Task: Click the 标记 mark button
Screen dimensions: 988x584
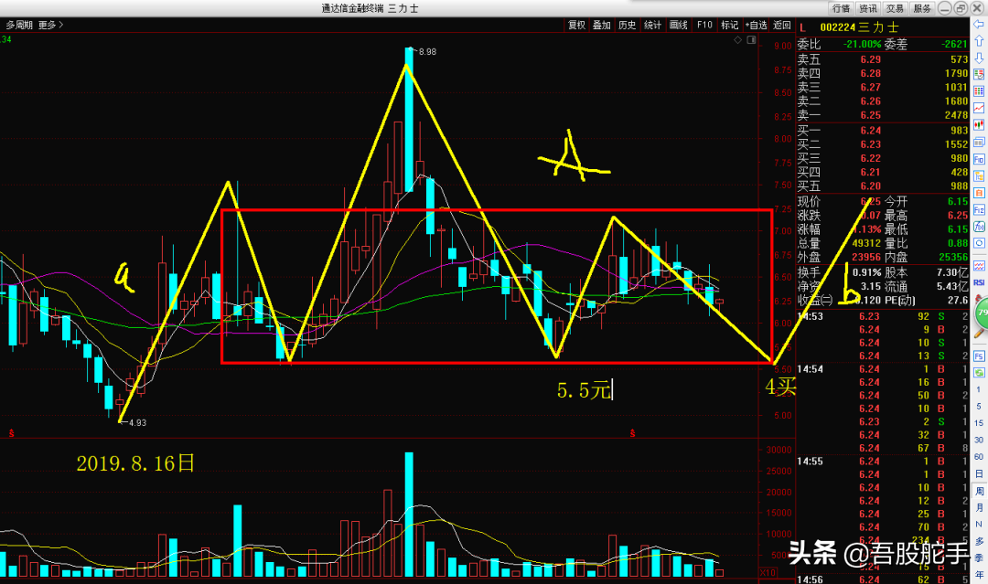Action: [x=730, y=26]
